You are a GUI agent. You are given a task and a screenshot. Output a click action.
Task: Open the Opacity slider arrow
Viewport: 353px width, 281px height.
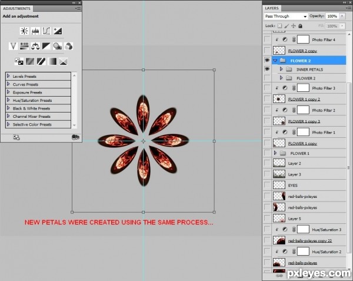pyautogui.click(x=342, y=16)
